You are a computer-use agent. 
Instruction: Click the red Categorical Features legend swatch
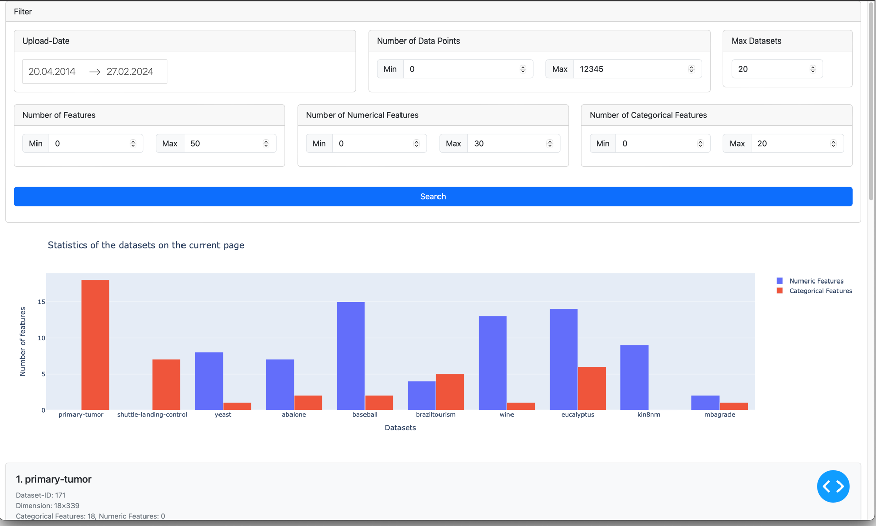coord(779,291)
